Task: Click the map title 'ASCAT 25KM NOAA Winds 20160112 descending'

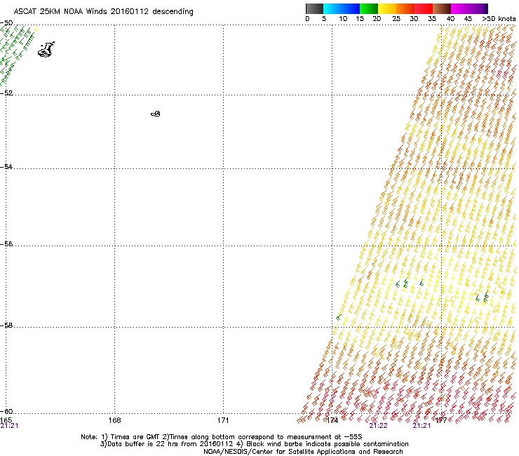Action: [x=103, y=12]
